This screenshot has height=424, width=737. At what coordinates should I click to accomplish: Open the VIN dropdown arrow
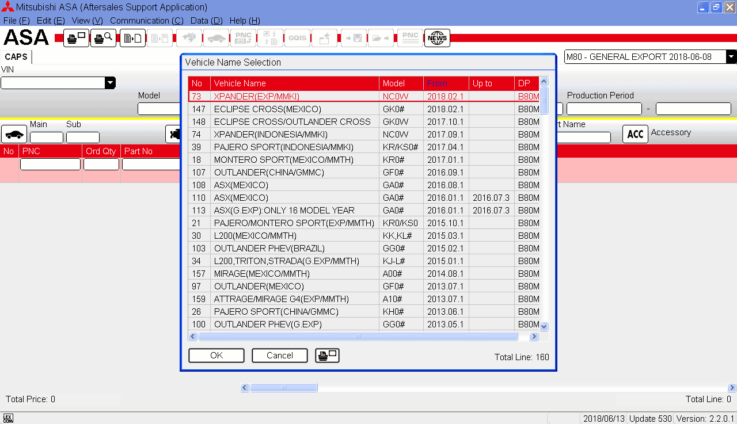click(110, 83)
